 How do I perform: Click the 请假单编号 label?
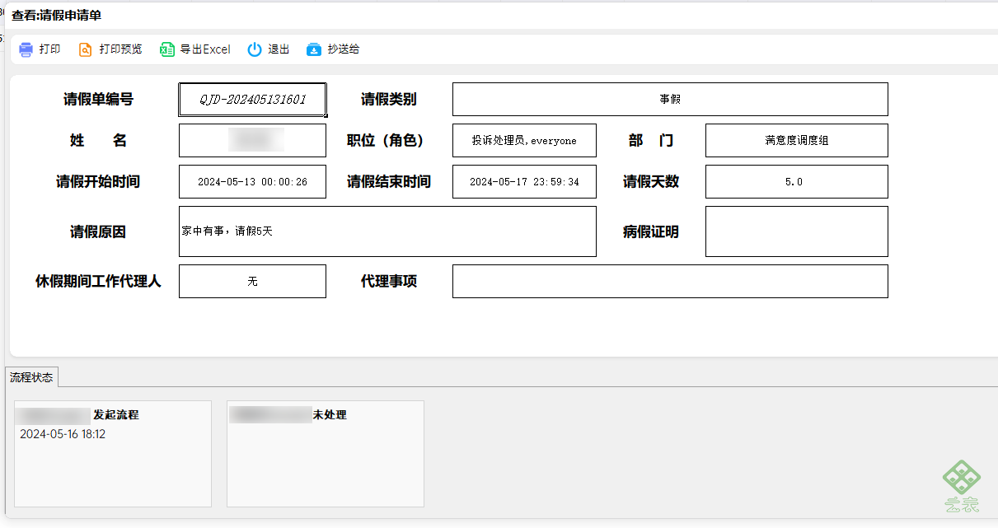click(98, 100)
